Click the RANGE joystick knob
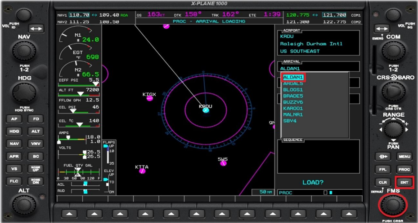Image resolution: width=418 pixels, height=223 pixels. [x=393, y=129]
